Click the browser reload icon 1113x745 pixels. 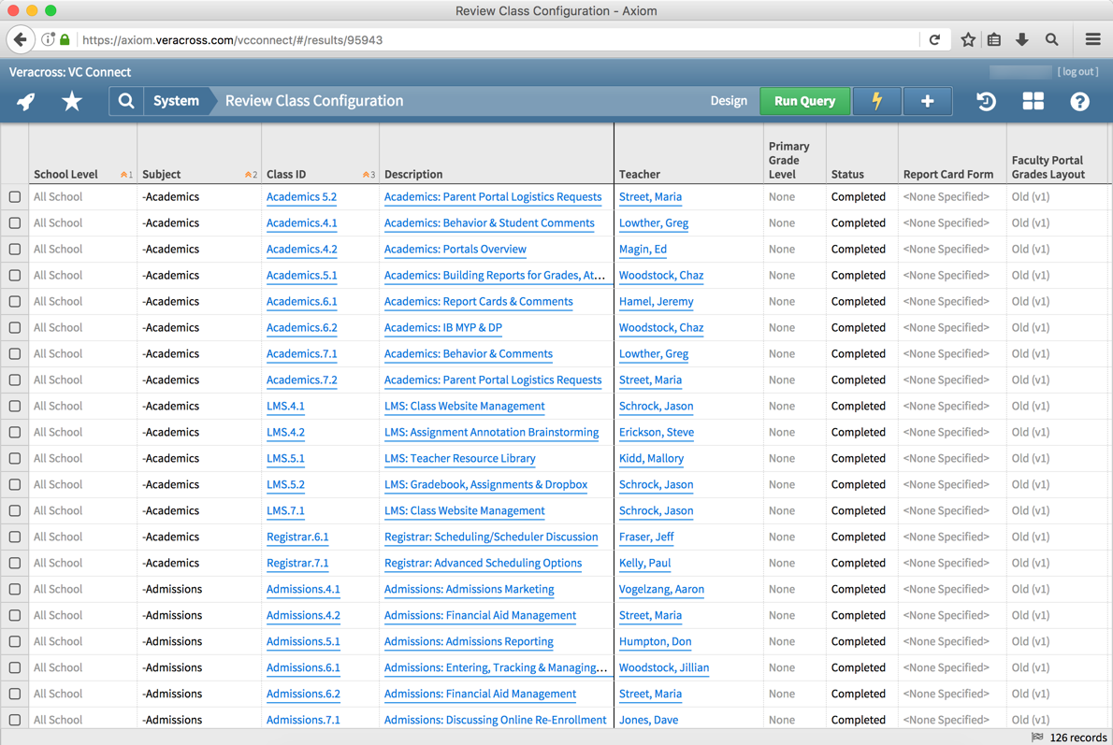[x=934, y=40]
